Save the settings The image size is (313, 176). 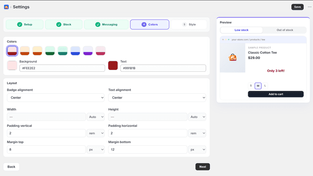point(298,7)
